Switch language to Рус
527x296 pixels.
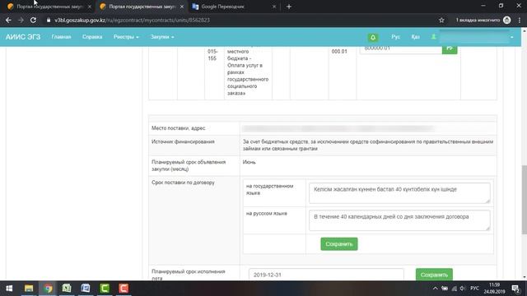pos(395,36)
